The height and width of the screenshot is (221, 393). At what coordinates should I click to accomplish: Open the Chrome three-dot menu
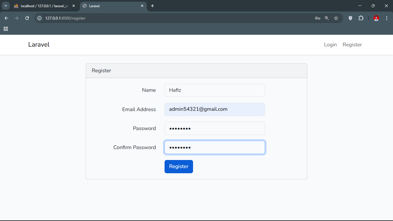387,18
